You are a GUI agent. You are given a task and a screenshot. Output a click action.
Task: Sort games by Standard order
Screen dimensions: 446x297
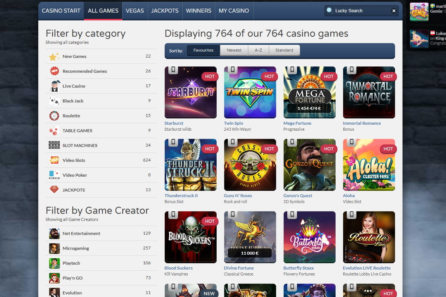coord(284,50)
